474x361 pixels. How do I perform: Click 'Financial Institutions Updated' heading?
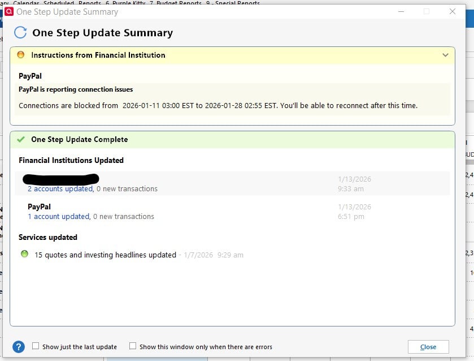tap(71, 160)
